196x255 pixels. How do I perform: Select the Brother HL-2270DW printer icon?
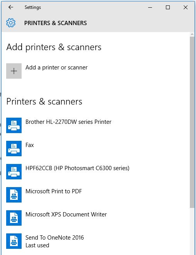pyautogui.click(x=14, y=125)
